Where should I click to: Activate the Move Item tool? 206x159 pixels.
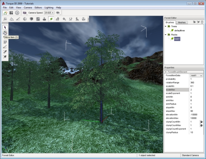[5, 32]
